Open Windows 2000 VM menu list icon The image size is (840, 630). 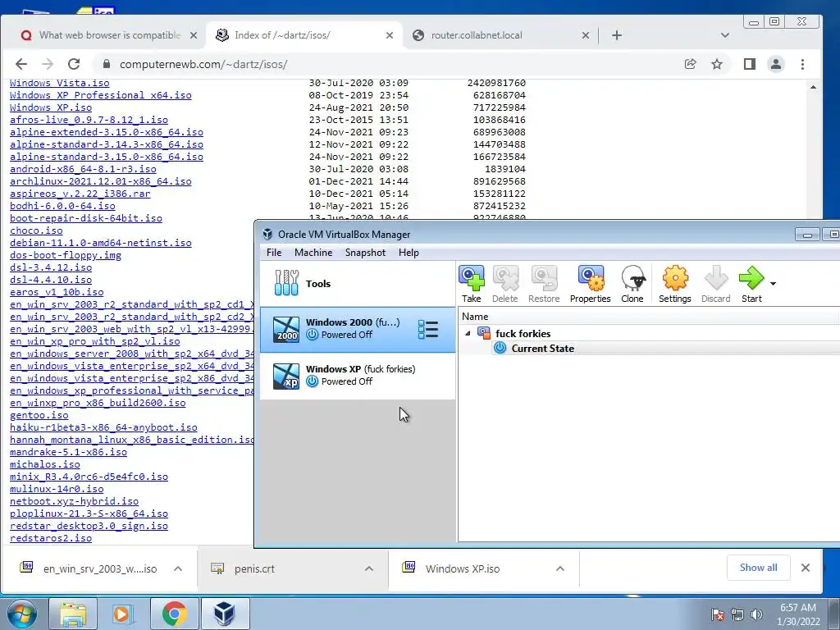coord(428,330)
